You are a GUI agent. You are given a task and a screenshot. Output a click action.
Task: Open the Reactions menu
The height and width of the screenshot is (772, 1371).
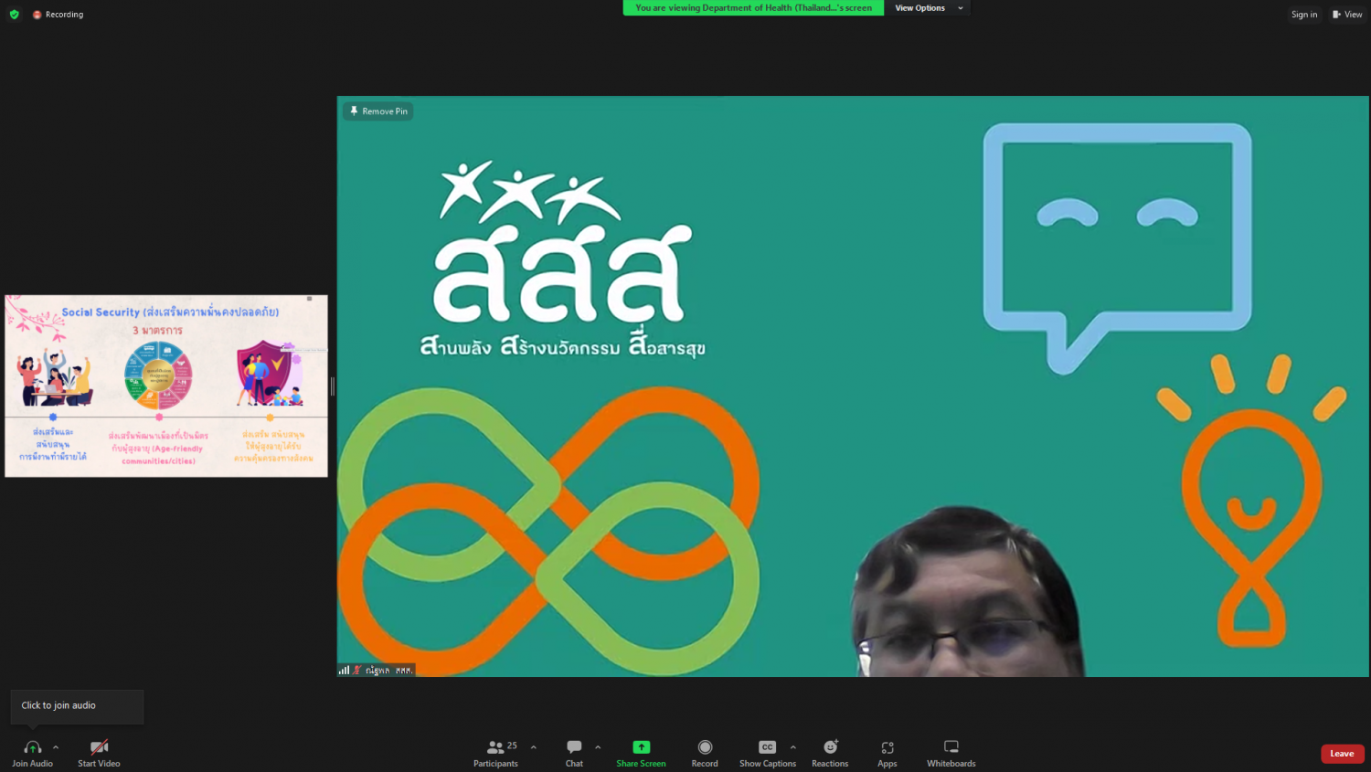click(x=830, y=754)
